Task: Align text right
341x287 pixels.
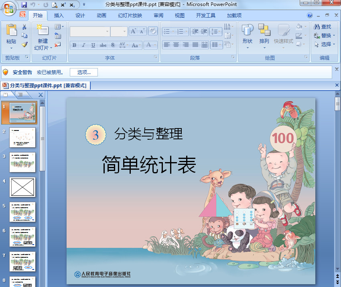Action: 185,45
